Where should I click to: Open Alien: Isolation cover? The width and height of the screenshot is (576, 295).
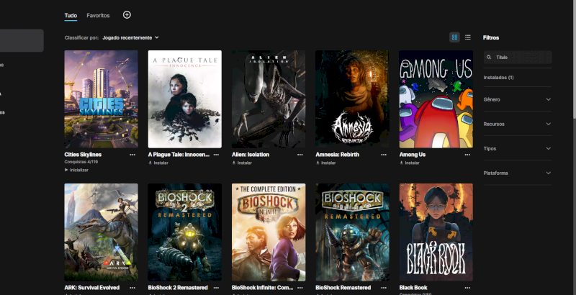click(x=269, y=99)
